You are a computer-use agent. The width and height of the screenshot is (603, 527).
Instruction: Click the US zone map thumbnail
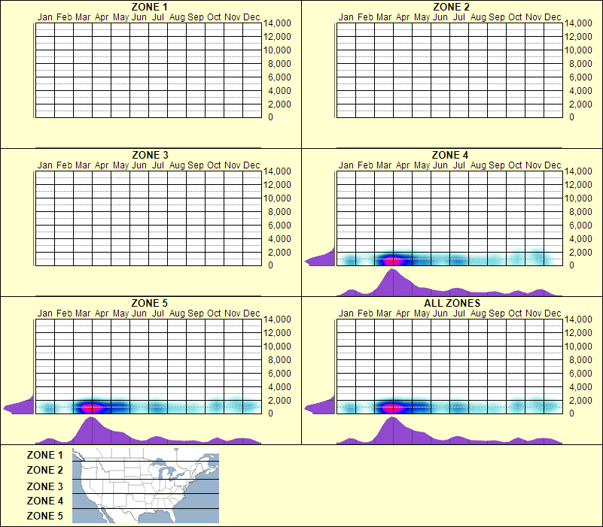point(145,485)
